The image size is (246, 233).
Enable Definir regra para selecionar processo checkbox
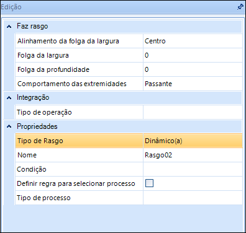coord(149,183)
